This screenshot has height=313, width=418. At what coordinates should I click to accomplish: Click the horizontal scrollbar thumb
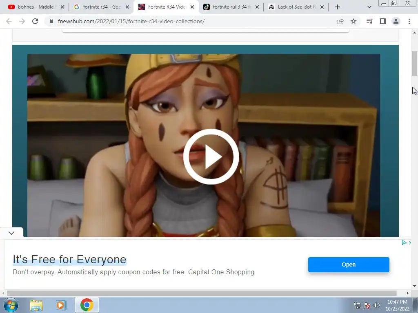click(x=202, y=293)
